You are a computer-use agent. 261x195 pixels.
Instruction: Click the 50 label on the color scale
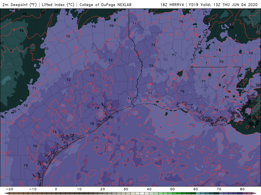pyautogui.click(x=173, y=189)
